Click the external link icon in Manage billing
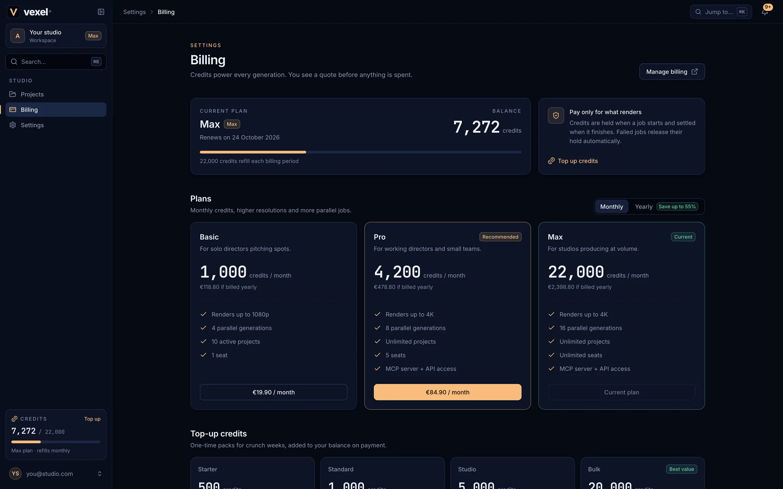 [x=694, y=71]
